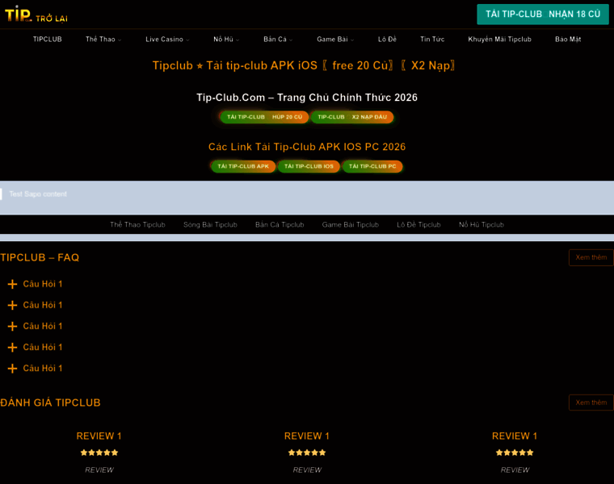Open Nổ Hũ dropdown menu

coord(226,40)
